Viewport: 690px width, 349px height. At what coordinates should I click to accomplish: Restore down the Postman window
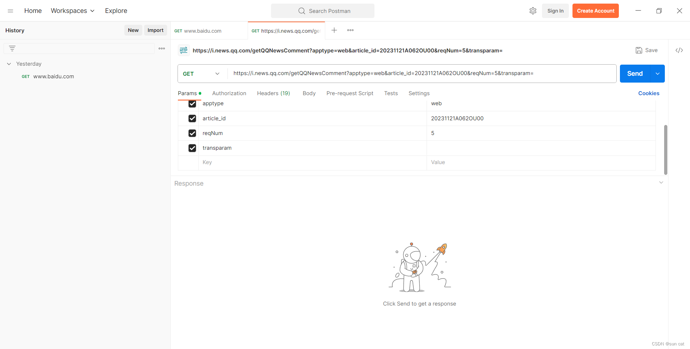[659, 11]
